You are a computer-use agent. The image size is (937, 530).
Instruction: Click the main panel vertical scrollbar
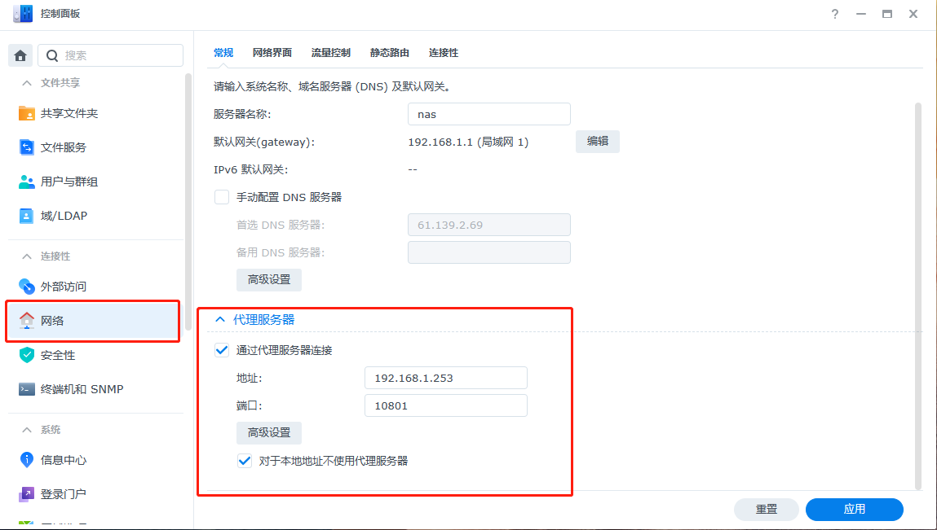918,296
